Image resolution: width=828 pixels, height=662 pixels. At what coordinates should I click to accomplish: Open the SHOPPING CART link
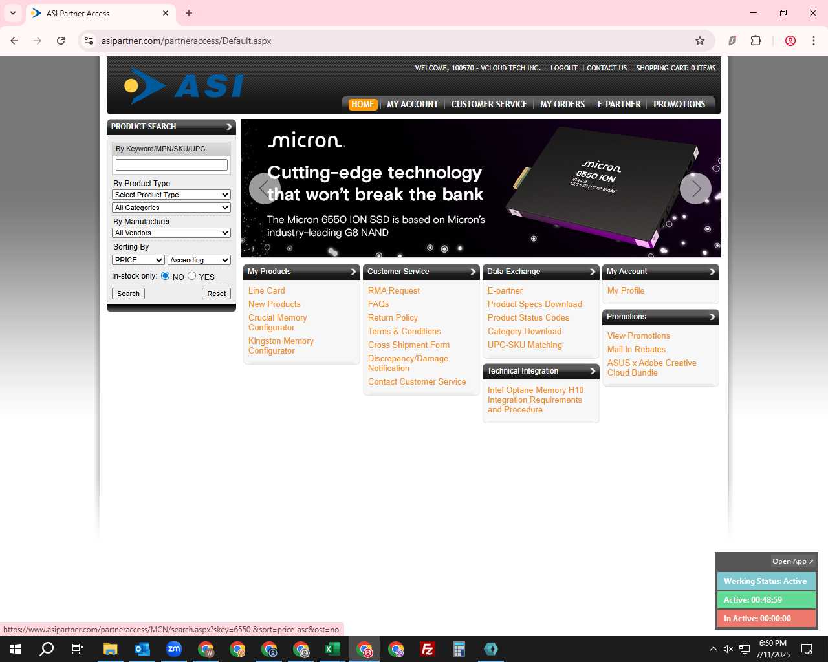pos(676,68)
